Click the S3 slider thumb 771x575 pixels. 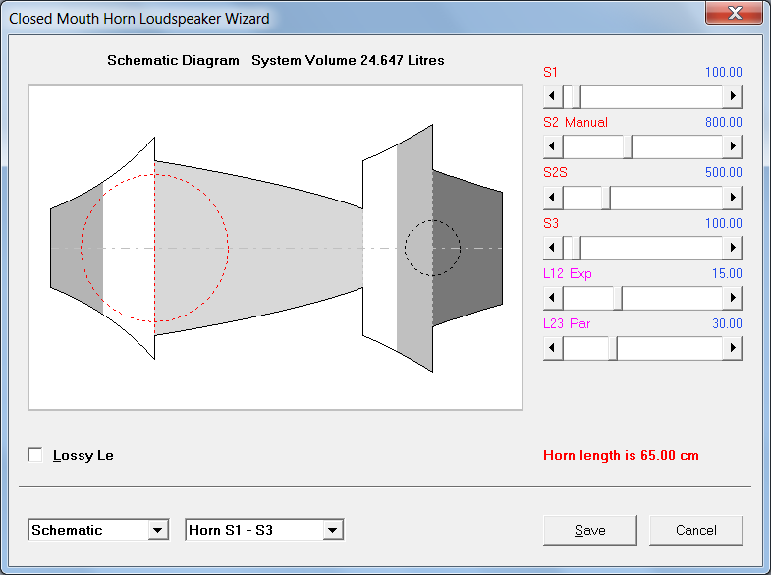pos(577,248)
